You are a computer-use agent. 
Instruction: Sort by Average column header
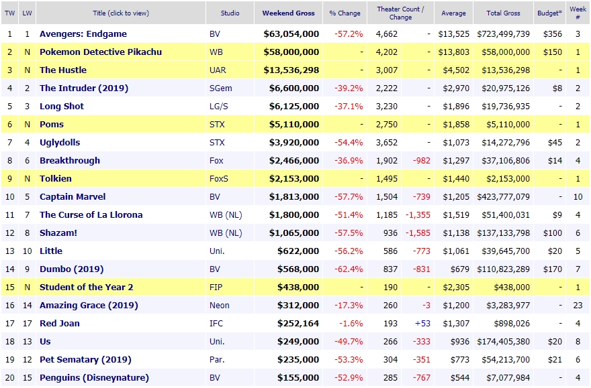point(453,13)
